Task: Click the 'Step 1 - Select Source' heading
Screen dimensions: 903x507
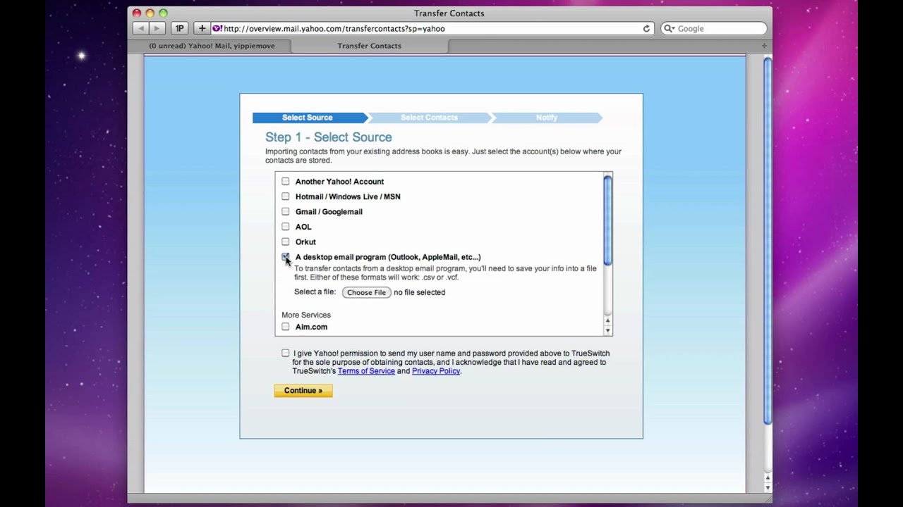Action: [x=329, y=137]
